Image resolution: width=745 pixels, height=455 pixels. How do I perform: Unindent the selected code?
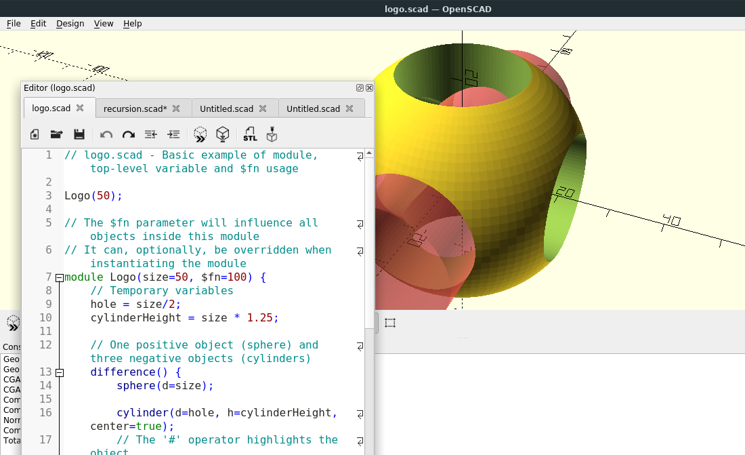pos(151,134)
